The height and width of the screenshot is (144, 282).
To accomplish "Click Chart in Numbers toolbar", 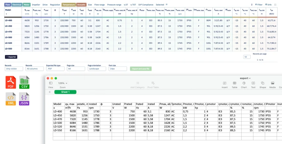I will (244, 85).
